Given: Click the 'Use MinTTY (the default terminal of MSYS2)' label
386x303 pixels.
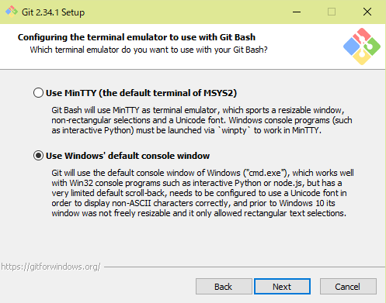Looking at the screenshot, I should (x=141, y=93).
